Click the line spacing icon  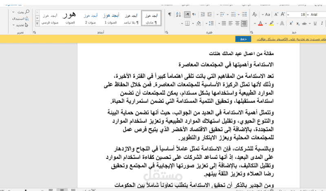pos(211,24)
